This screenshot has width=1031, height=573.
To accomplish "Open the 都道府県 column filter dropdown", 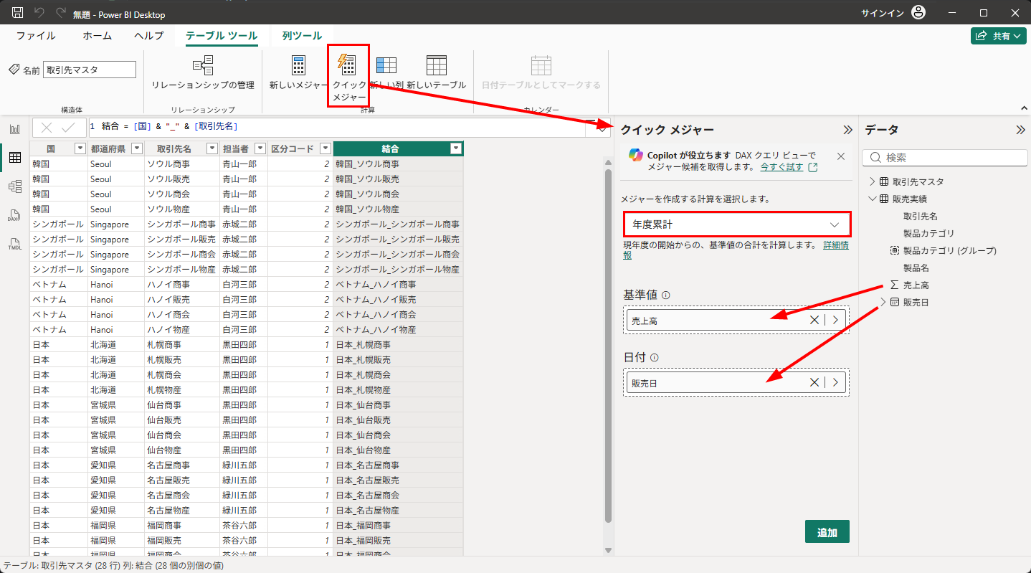I will tap(137, 148).
